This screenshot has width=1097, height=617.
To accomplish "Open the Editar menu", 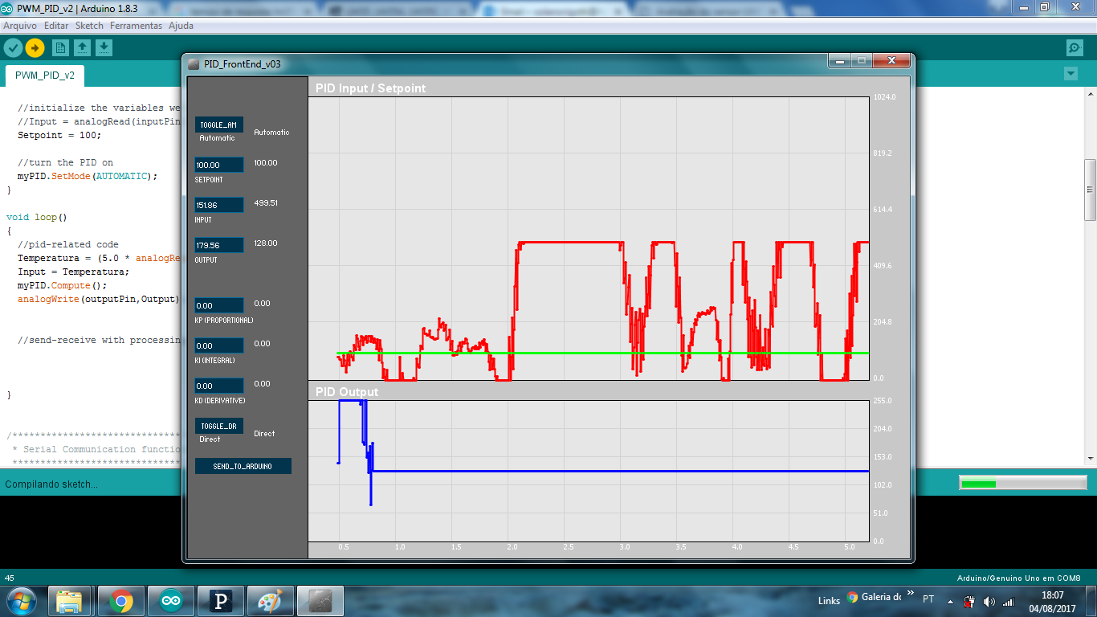I will tap(56, 26).
